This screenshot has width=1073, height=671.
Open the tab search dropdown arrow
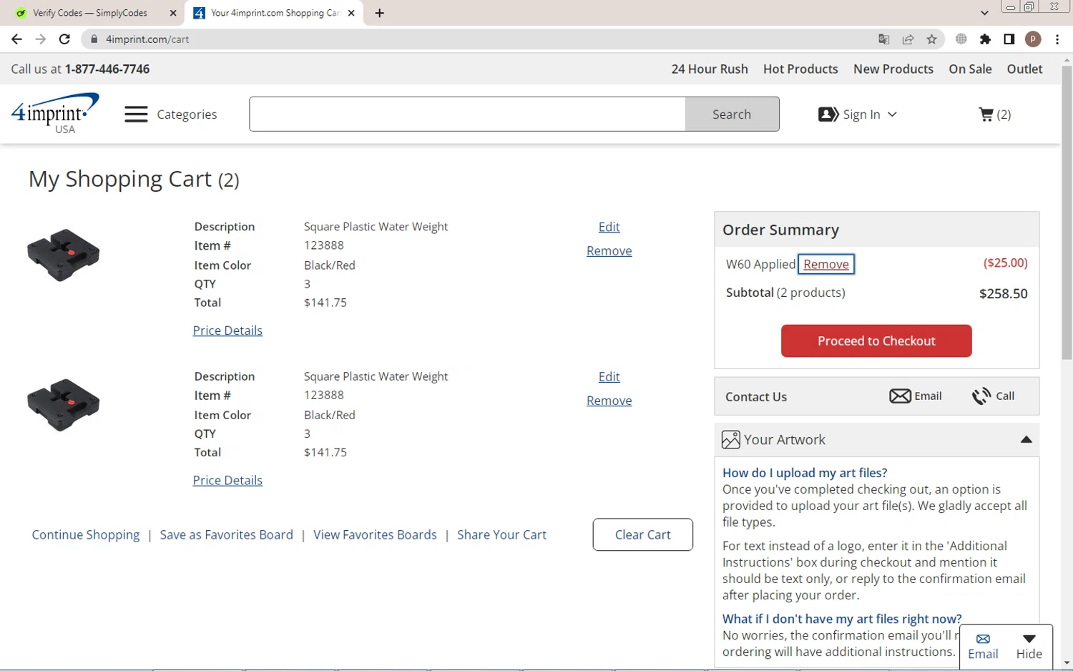(984, 13)
